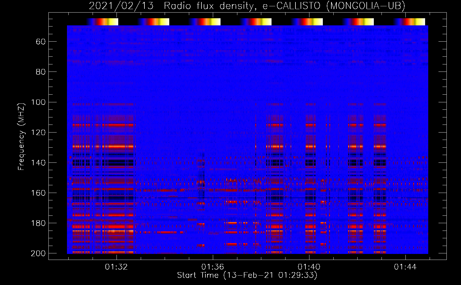Click the 200 frequency tick label

tap(38, 253)
